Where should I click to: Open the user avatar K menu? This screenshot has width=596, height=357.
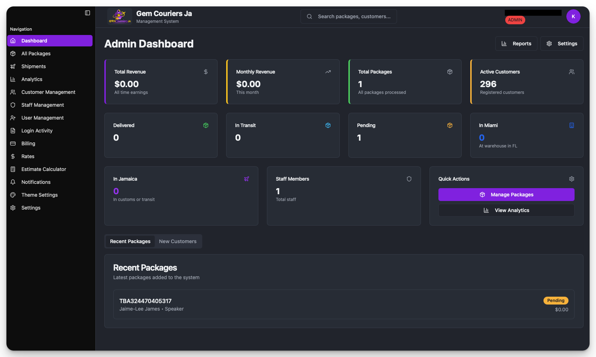tap(573, 16)
